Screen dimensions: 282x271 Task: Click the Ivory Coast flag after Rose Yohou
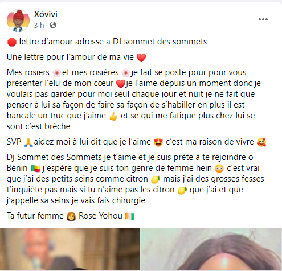pyautogui.click(x=130, y=216)
